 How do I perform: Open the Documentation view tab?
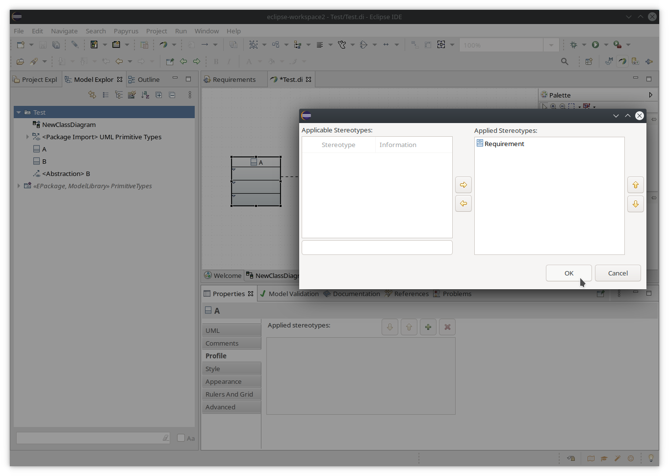coord(352,294)
